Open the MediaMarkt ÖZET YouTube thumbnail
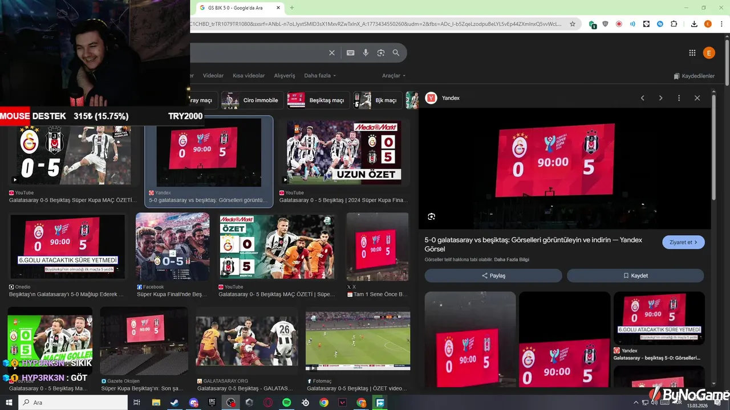Screen dimensions: 730x410 tap(277, 247)
